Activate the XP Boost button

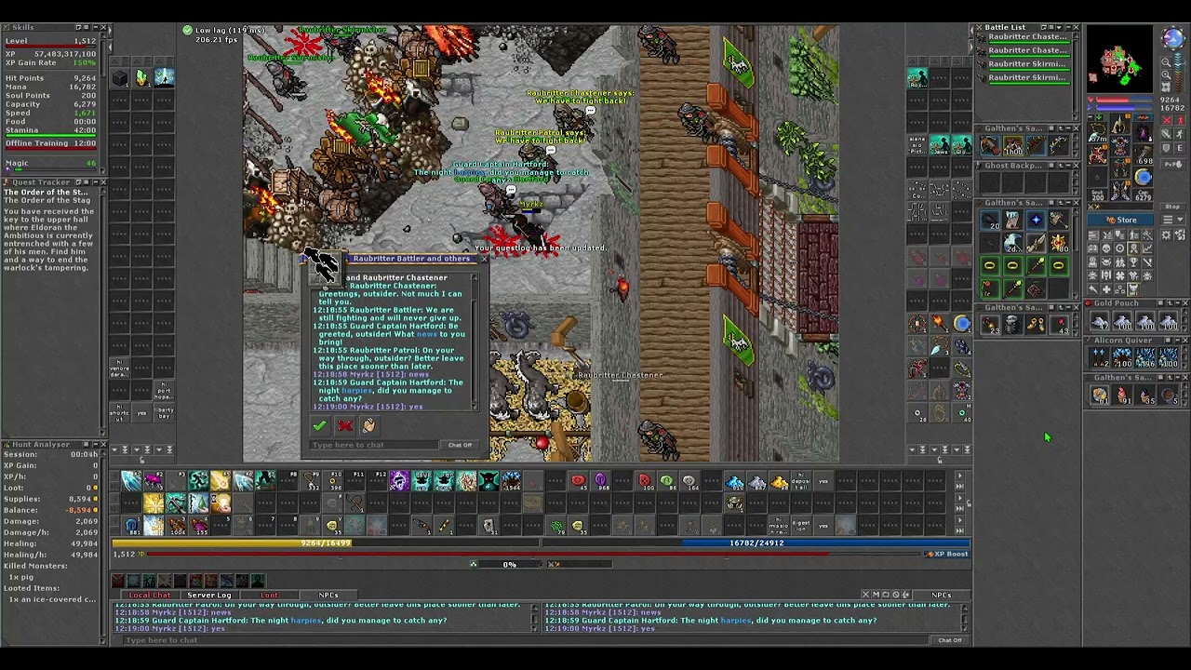pyautogui.click(x=947, y=554)
